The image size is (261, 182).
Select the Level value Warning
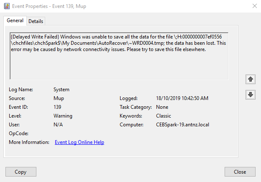[x=63, y=116]
